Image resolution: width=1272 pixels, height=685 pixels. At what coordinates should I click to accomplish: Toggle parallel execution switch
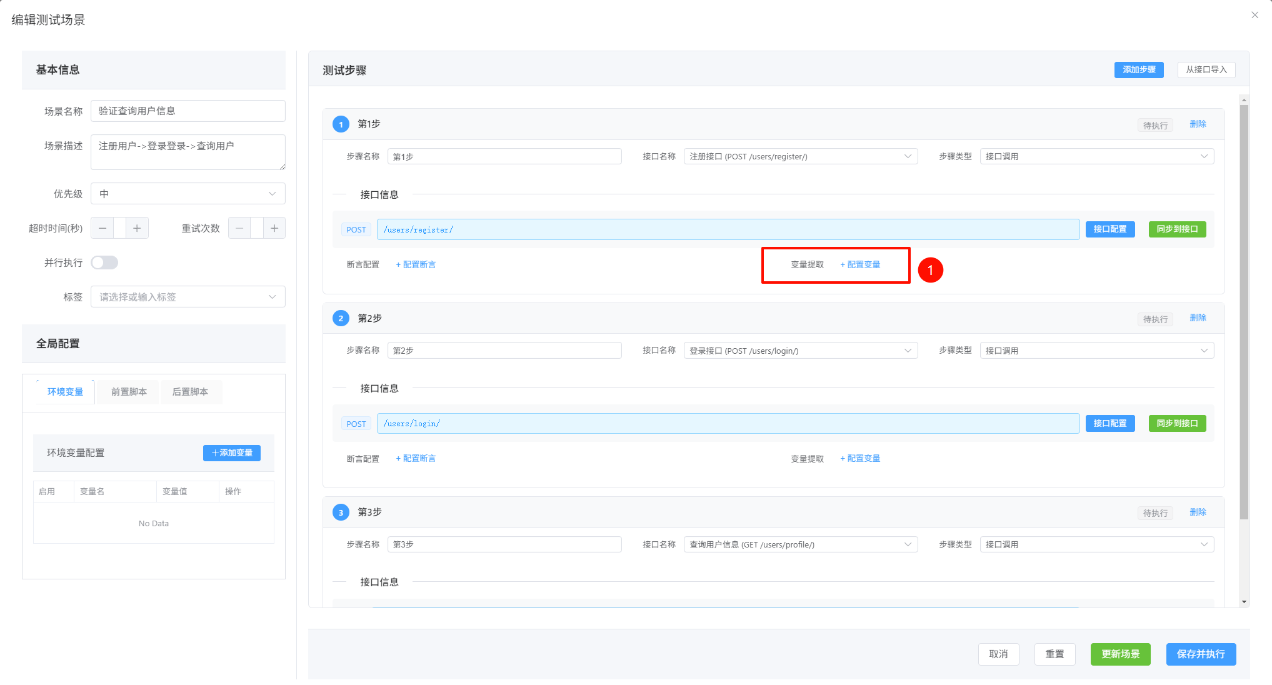pos(104,262)
